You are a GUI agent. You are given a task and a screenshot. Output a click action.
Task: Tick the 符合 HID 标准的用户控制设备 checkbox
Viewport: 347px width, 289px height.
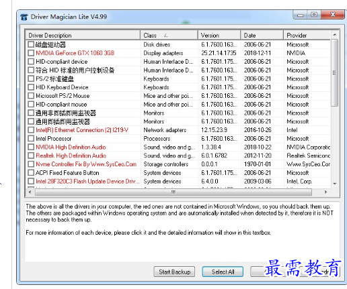pos(31,70)
